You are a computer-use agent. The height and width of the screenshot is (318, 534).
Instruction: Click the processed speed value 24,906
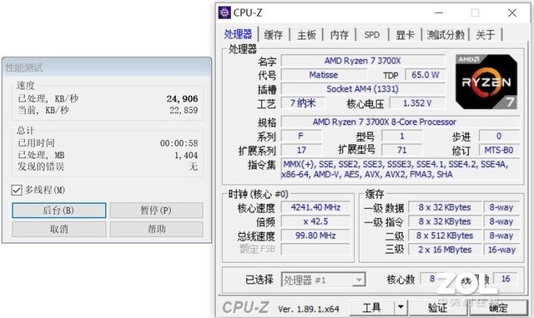182,99
